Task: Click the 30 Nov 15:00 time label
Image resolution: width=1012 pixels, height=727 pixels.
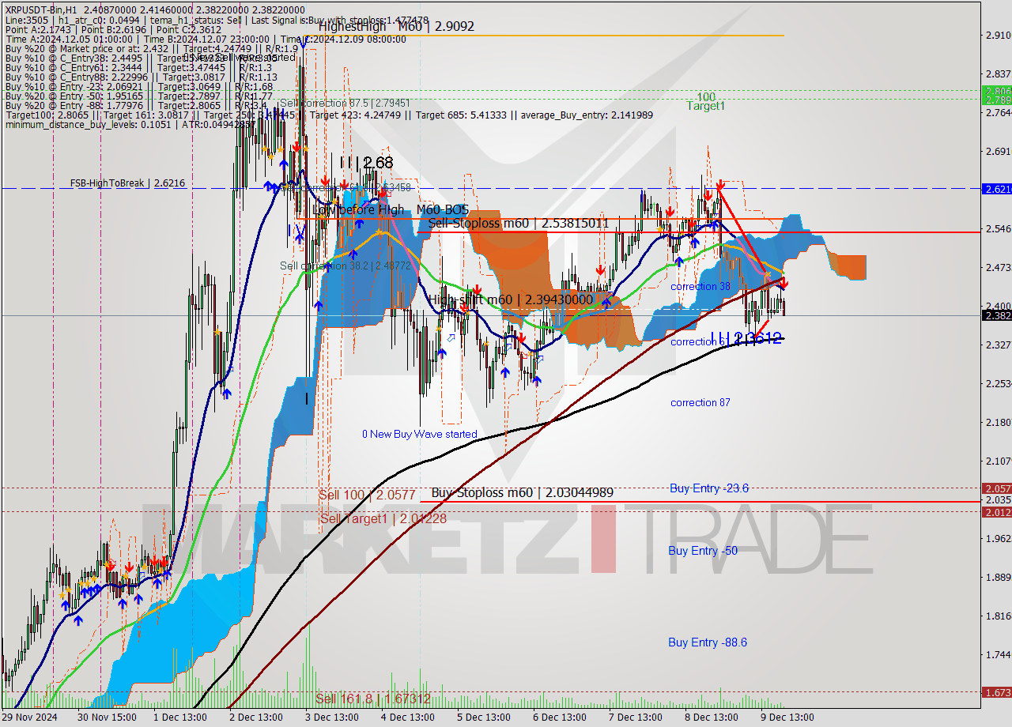Action: [105, 718]
